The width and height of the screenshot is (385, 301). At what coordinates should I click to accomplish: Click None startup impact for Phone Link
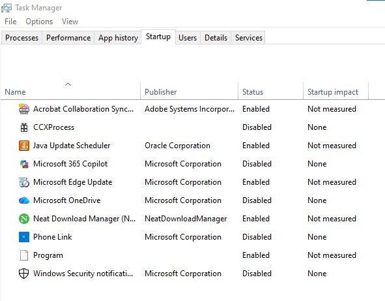[x=317, y=237]
